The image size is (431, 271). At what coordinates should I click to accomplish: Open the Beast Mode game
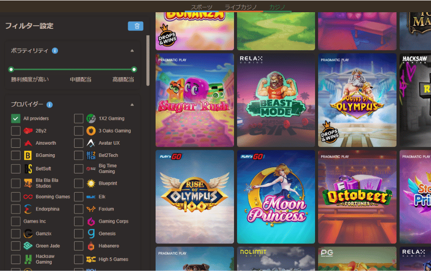pos(276,100)
